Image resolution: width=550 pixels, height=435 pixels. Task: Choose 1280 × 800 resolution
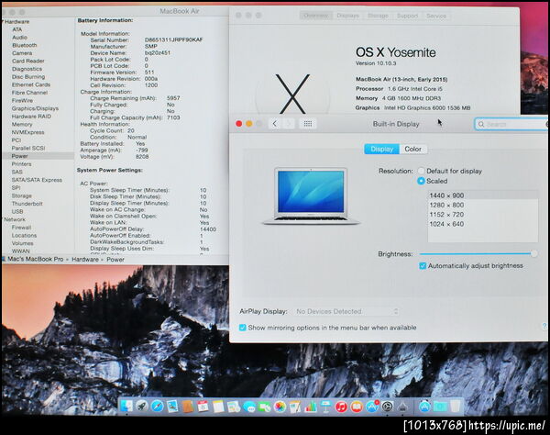tap(483, 205)
